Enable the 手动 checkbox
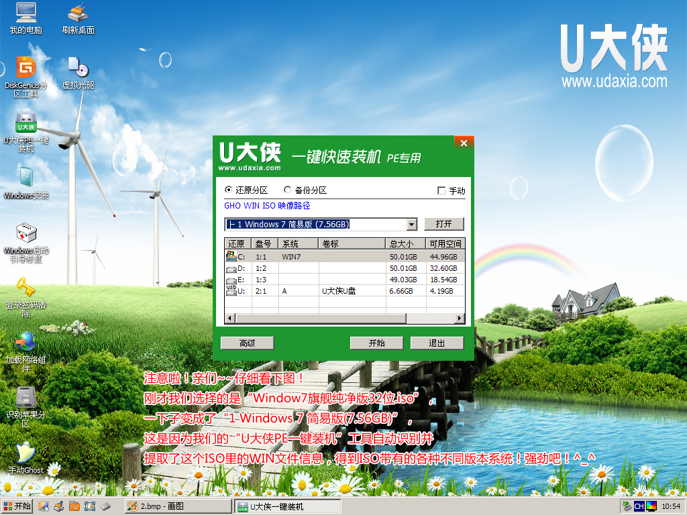This screenshot has height=515, width=687. 452,190
